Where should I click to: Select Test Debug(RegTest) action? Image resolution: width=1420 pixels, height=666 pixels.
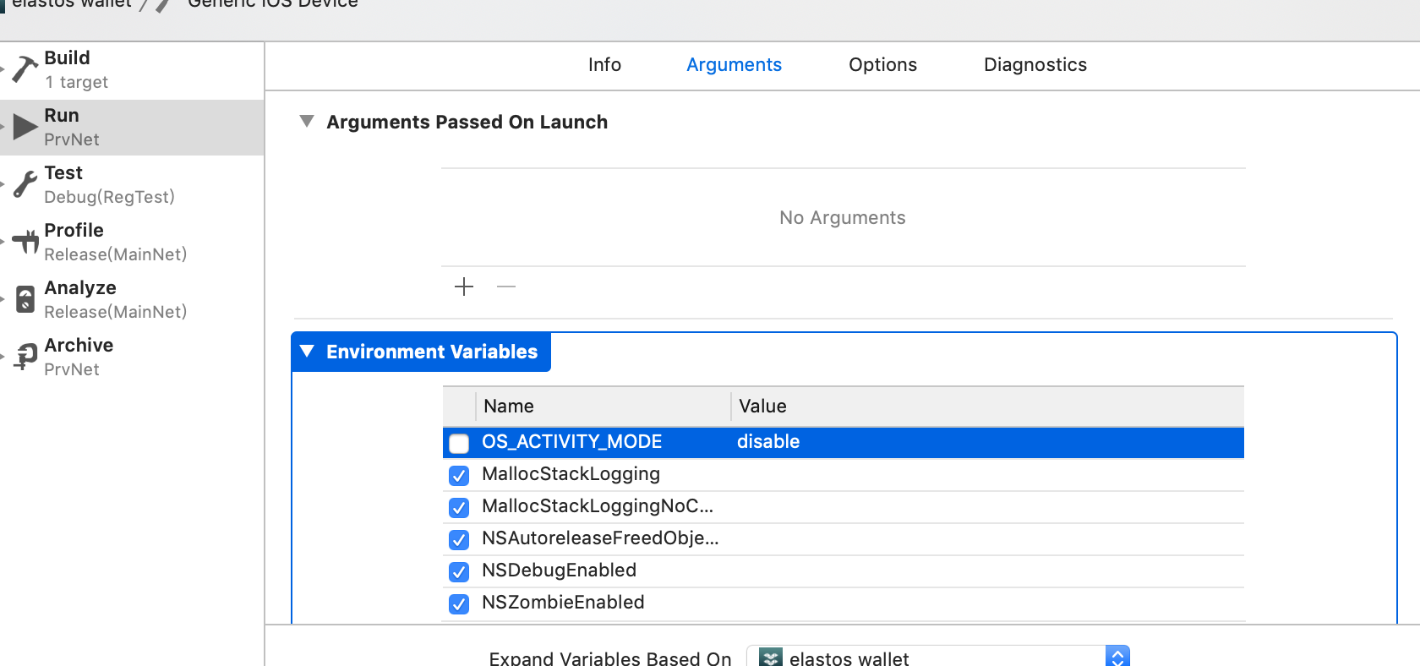click(x=132, y=184)
